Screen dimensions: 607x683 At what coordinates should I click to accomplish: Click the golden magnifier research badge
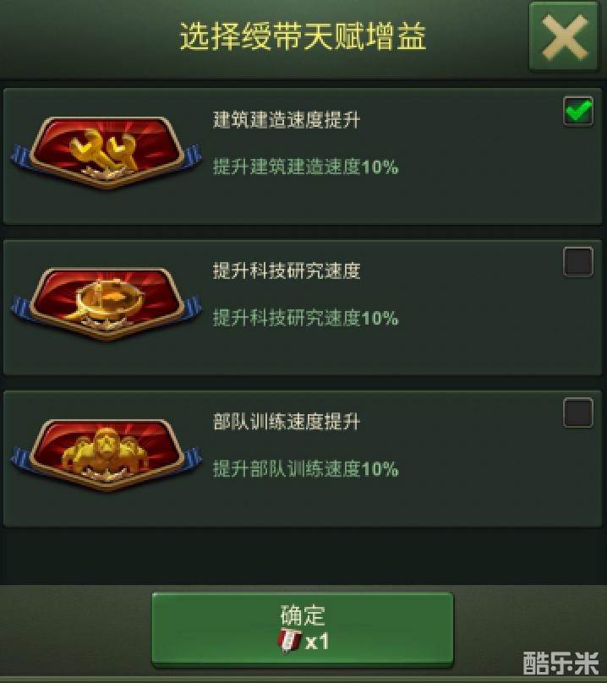107,303
